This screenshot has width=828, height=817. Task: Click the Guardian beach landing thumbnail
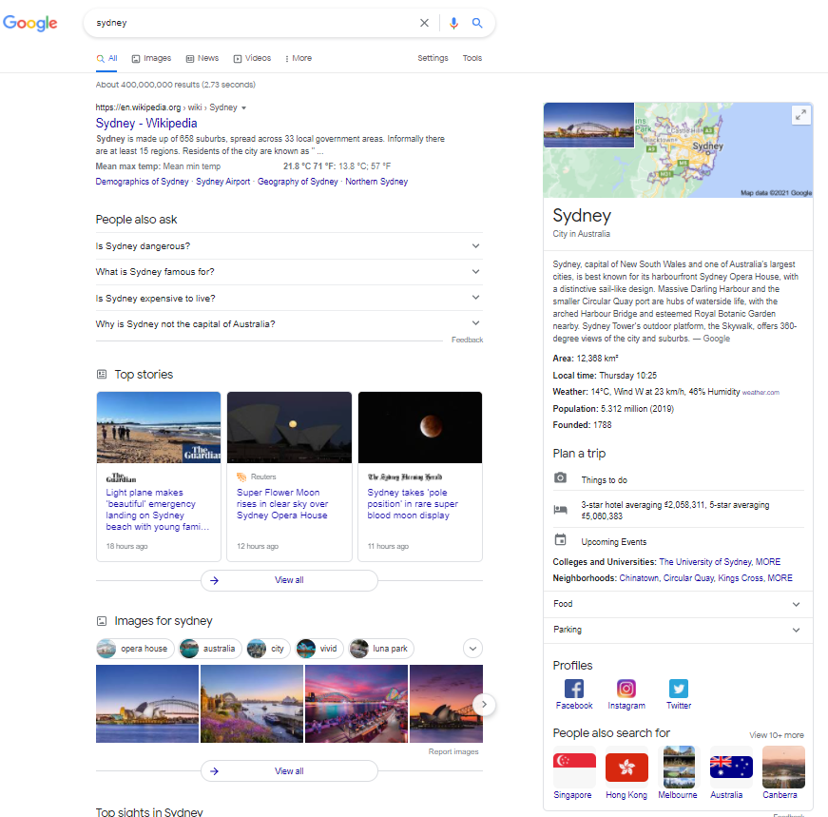[159, 428]
